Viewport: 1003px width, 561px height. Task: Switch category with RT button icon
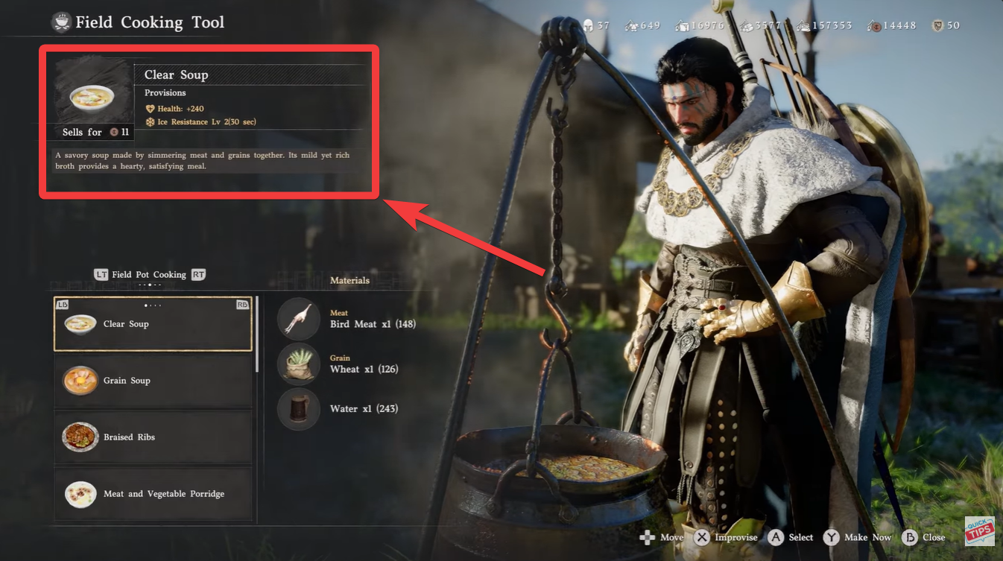coord(198,274)
